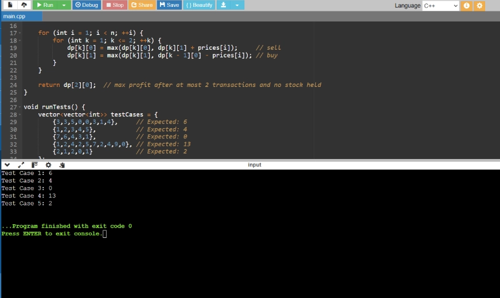The image size is (500, 298).
Task: Click the '// Expected: 13' comment
Action: point(163,144)
